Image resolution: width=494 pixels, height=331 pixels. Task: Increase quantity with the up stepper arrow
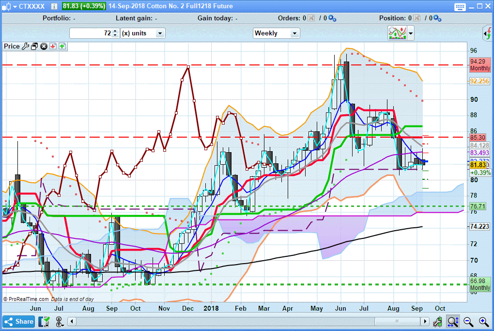tap(115, 31)
